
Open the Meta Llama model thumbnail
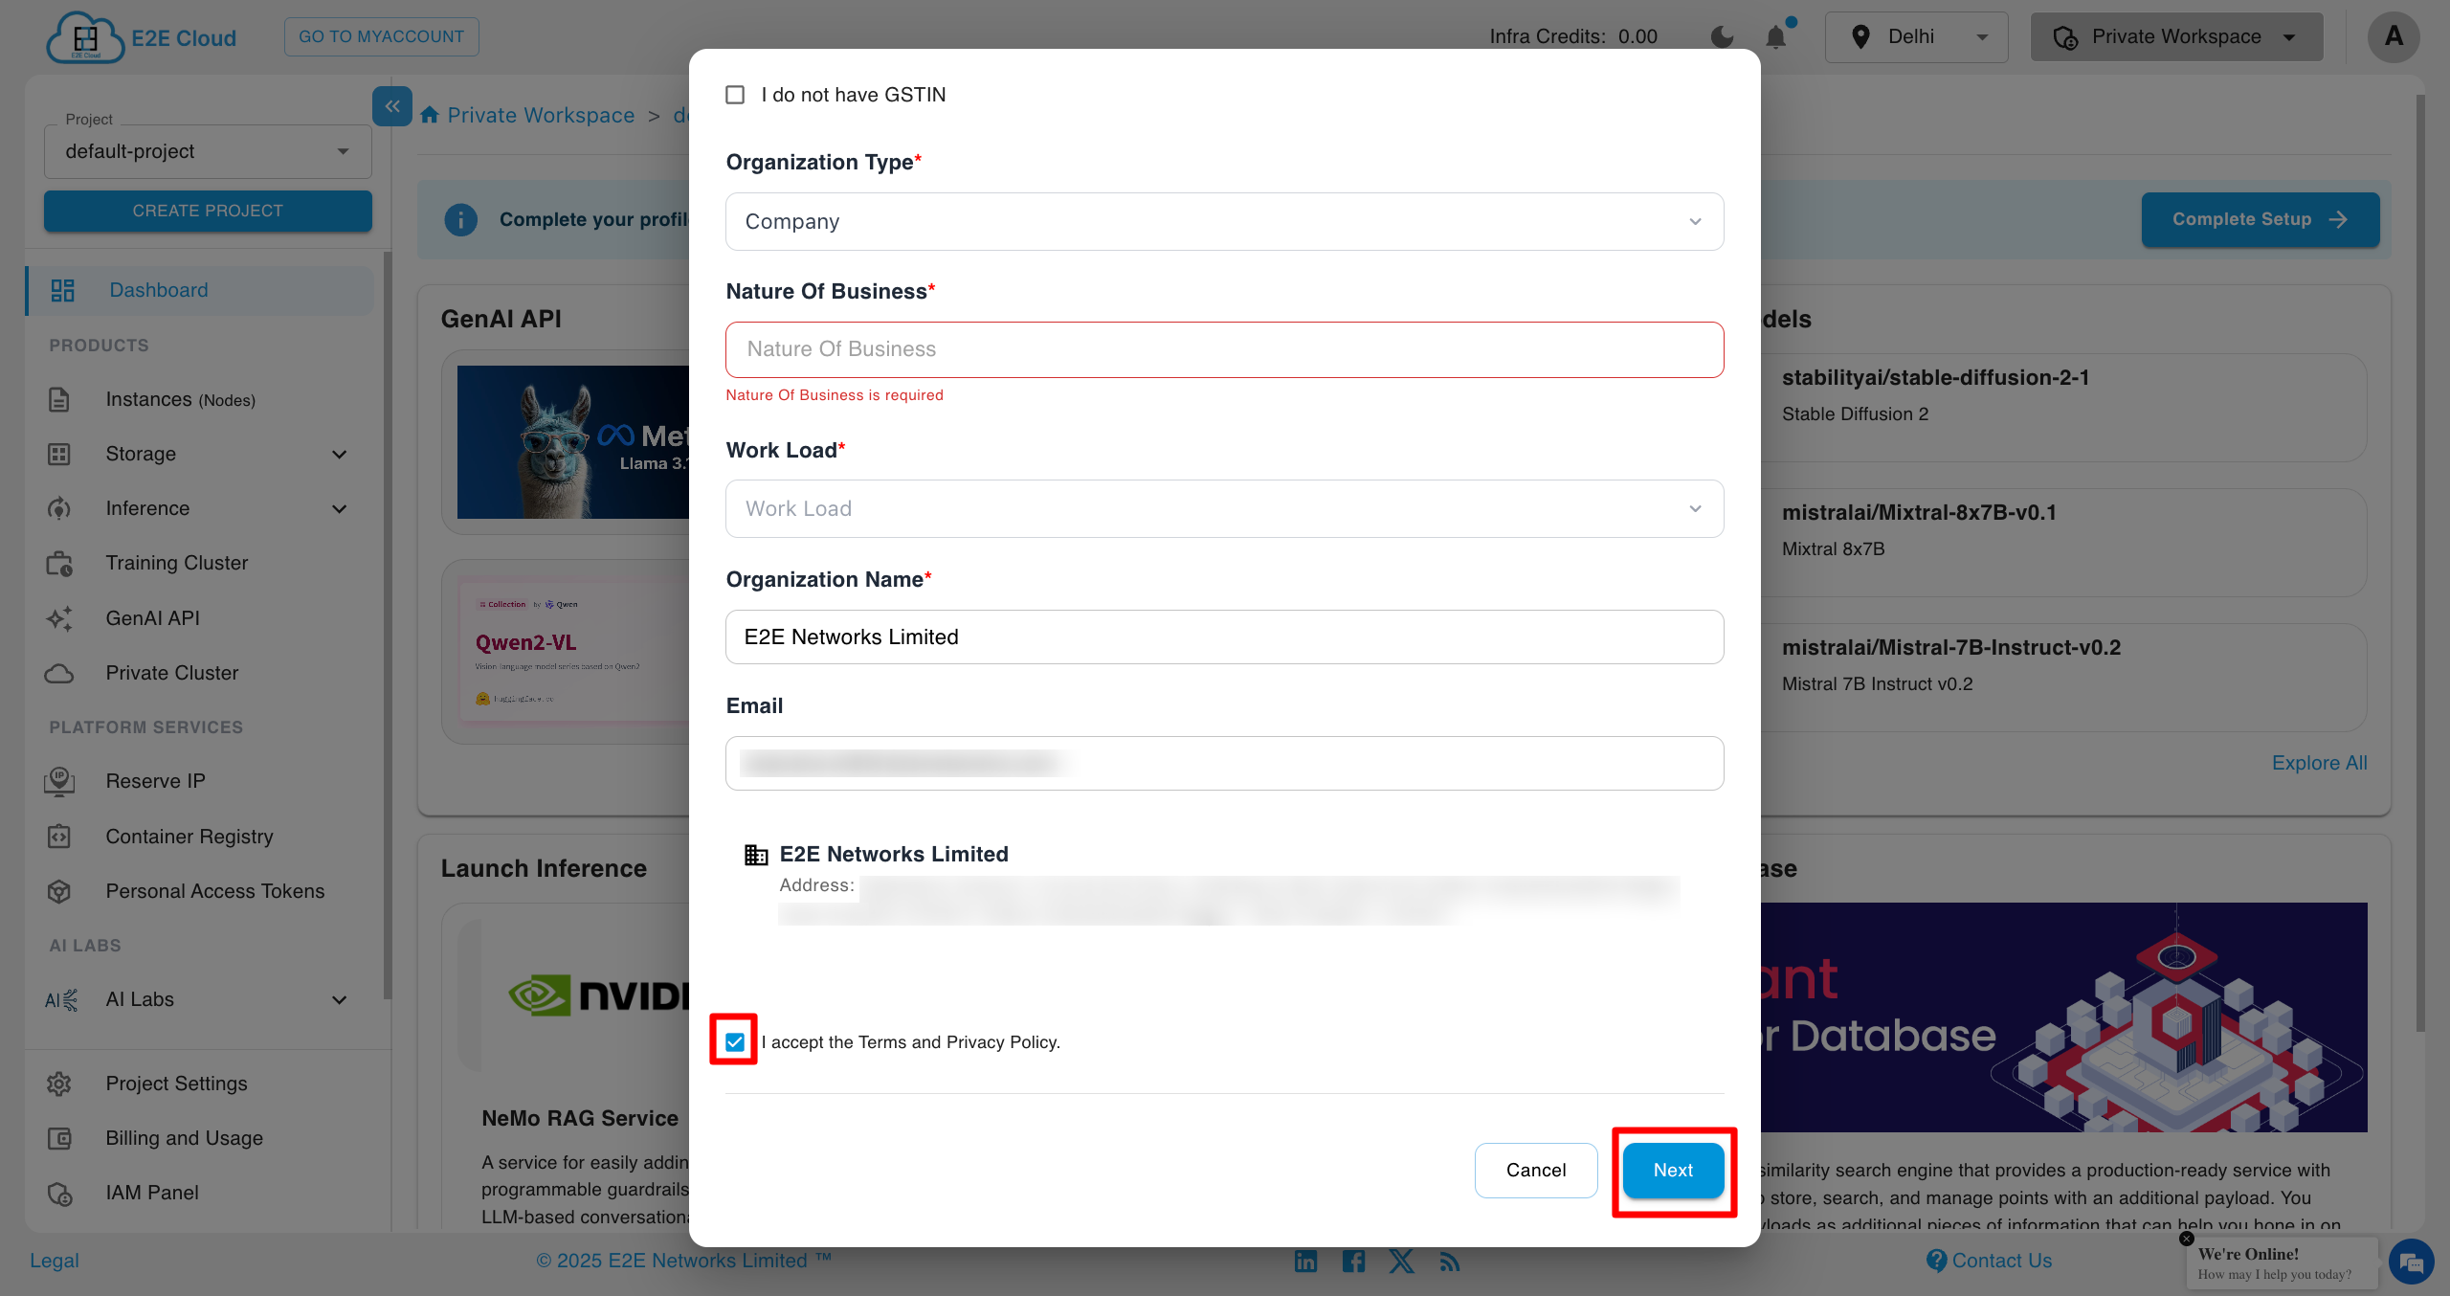(x=573, y=442)
